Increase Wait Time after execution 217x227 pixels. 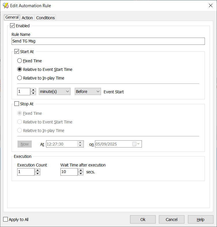pos(81,170)
